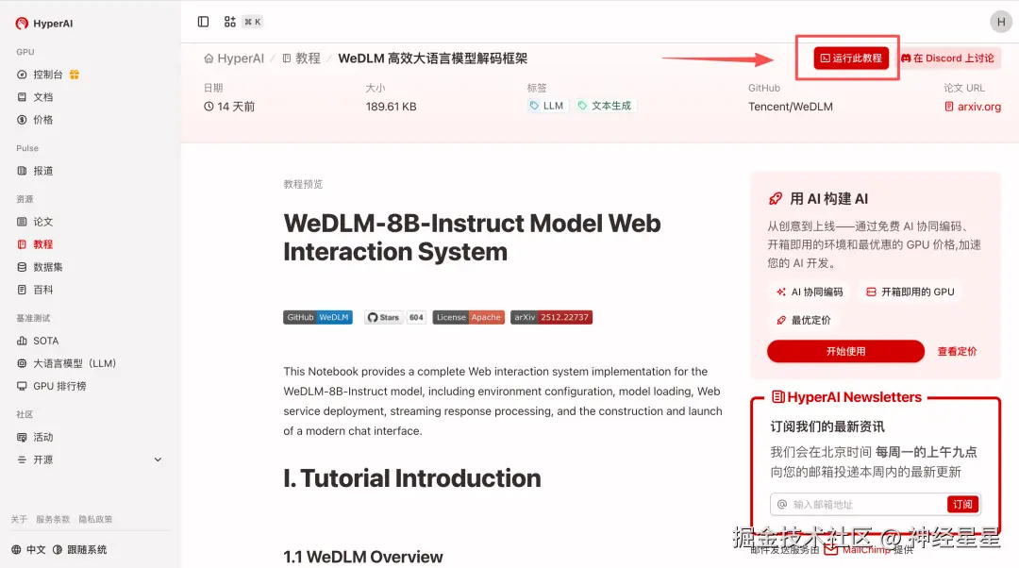Click the SOTA chart icon

[x=22, y=341]
